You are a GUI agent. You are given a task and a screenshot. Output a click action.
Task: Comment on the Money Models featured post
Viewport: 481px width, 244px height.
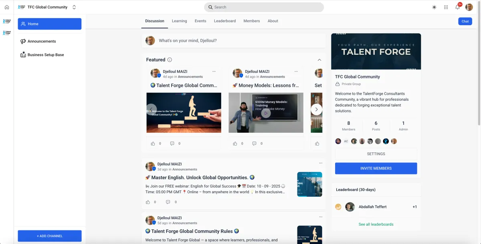tap(254, 143)
